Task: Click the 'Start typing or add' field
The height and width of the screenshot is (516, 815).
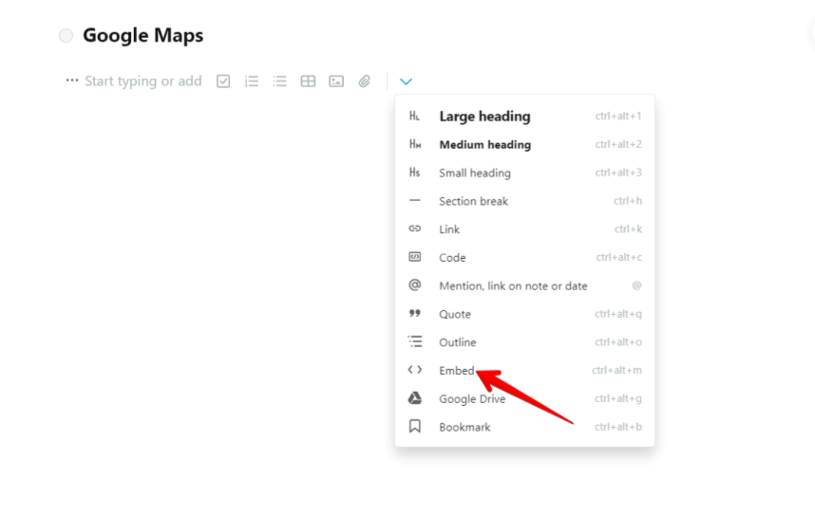Action: pyautogui.click(x=142, y=81)
